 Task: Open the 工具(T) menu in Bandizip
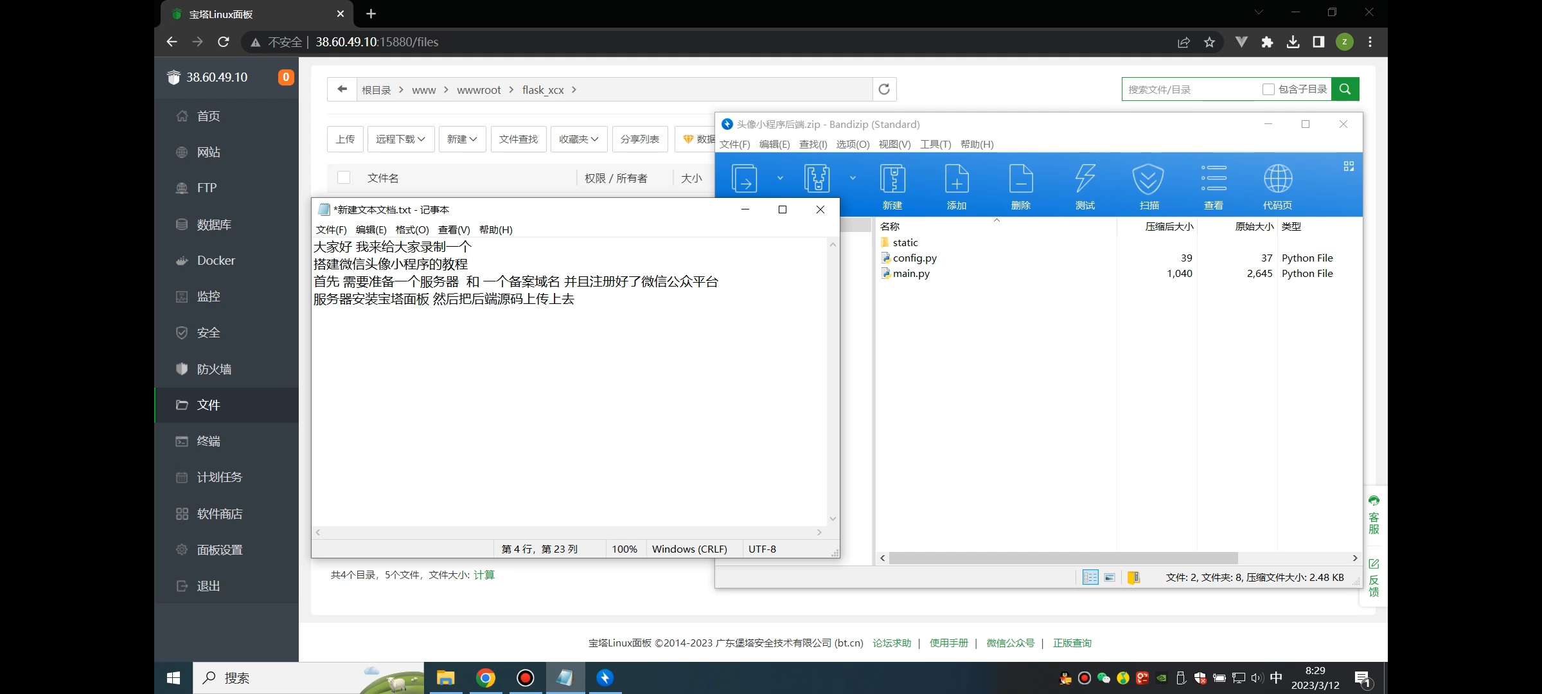(935, 144)
